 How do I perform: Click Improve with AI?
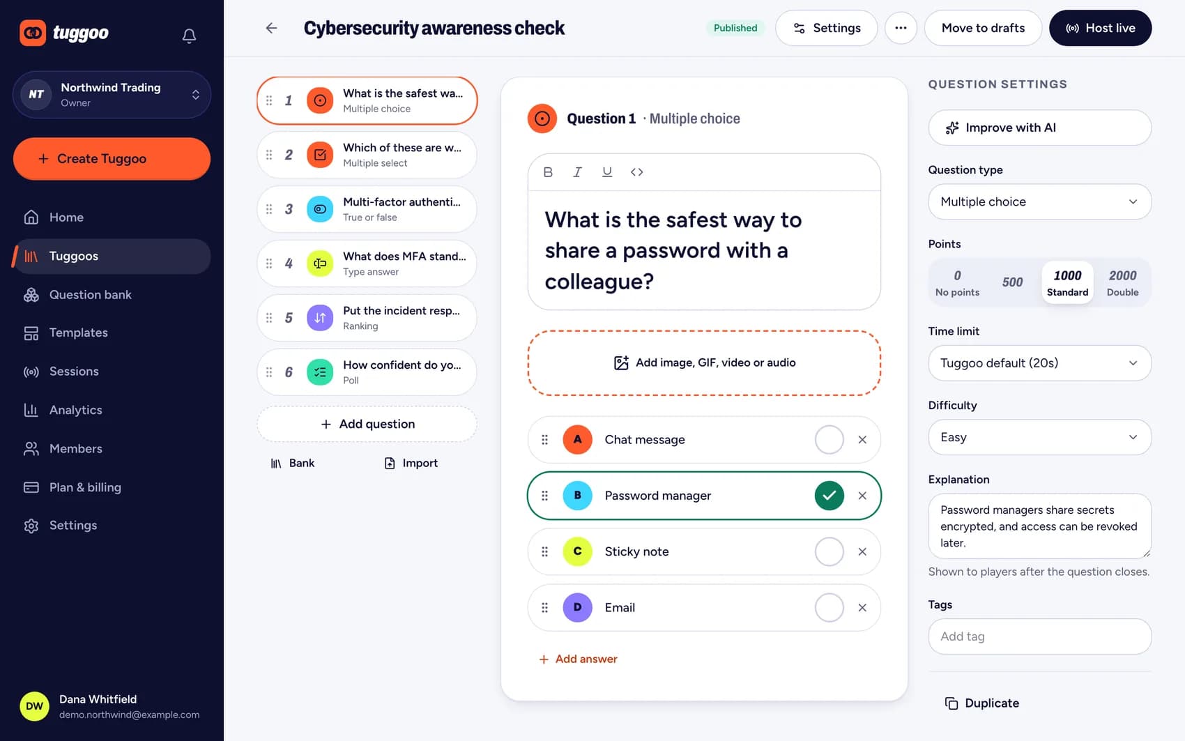(1039, 128)
